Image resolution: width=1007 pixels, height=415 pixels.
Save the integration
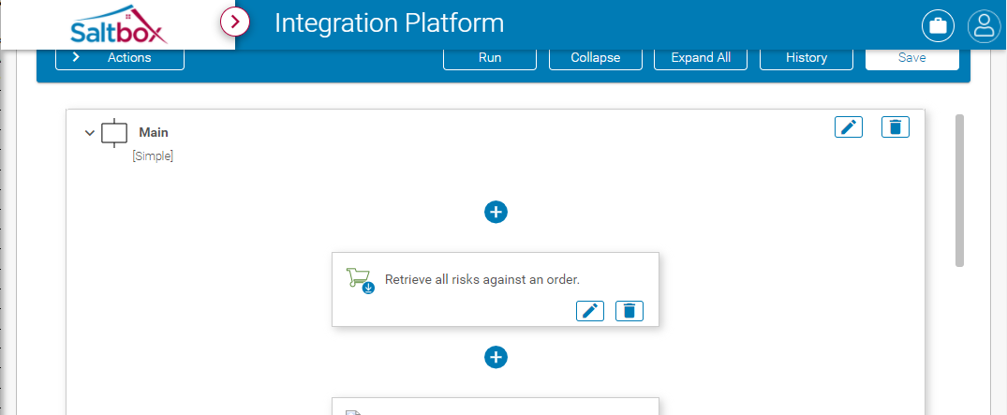coord(912,58)
